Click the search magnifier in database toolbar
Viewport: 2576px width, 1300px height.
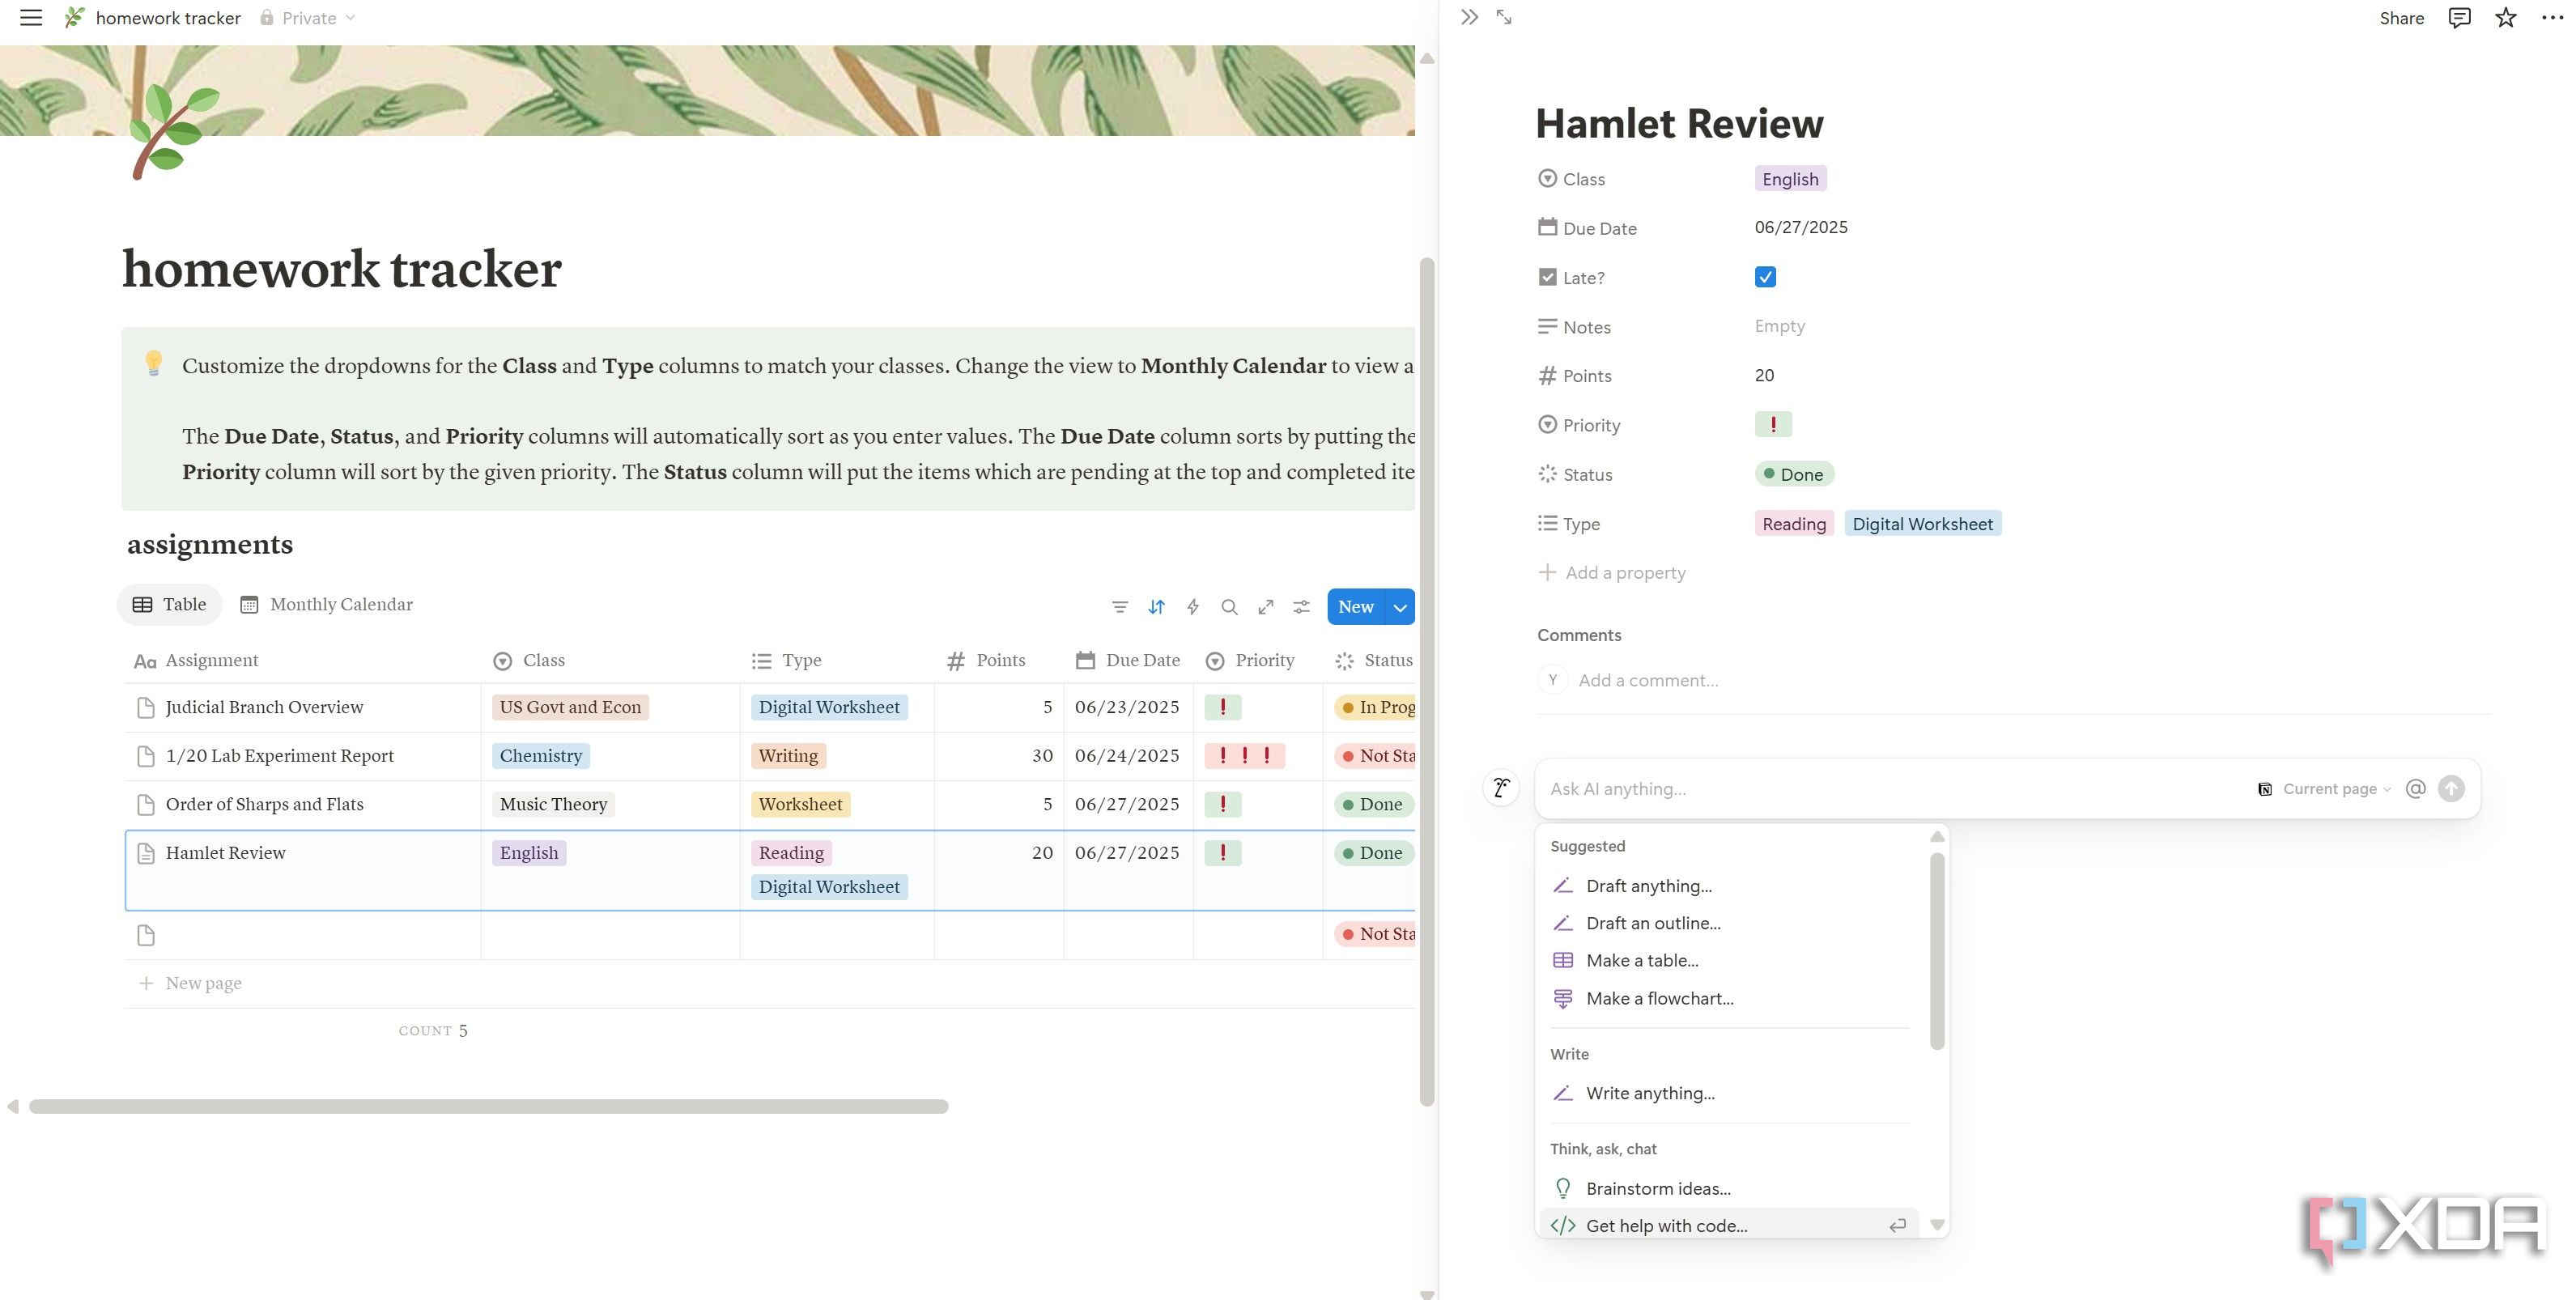click(1229, 607)
